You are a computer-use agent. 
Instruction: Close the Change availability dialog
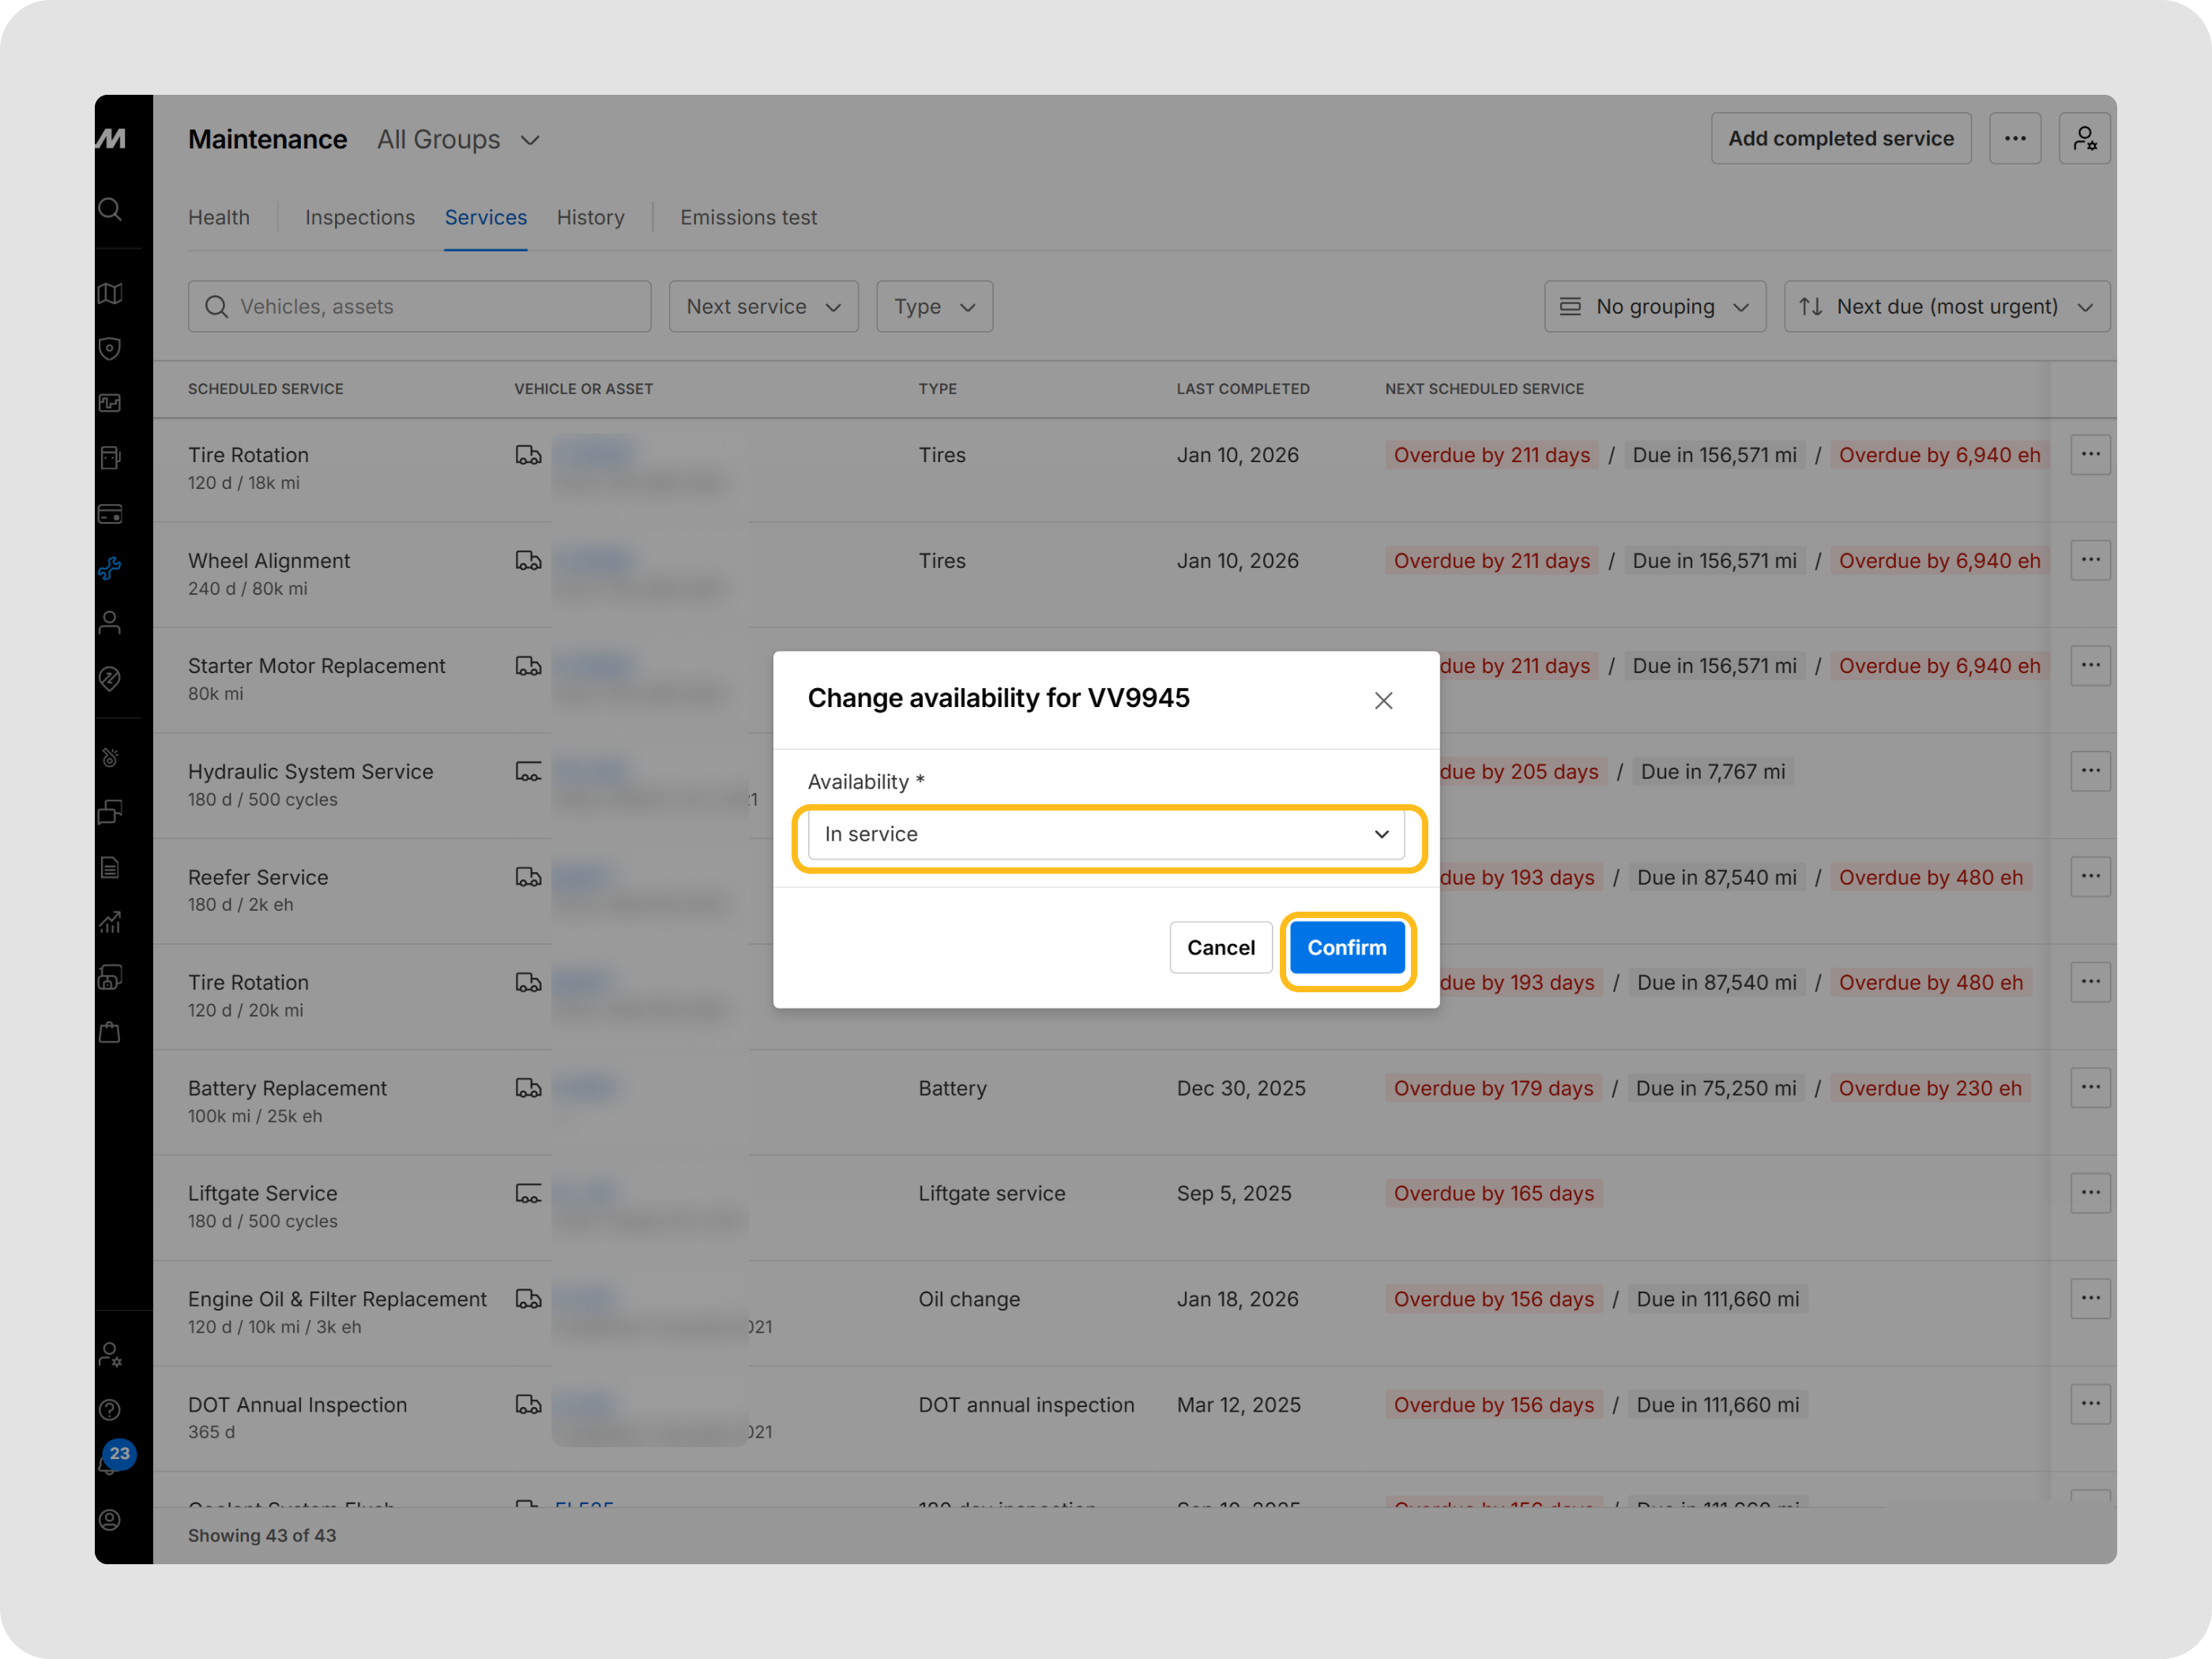click(x=1383, y=700)
